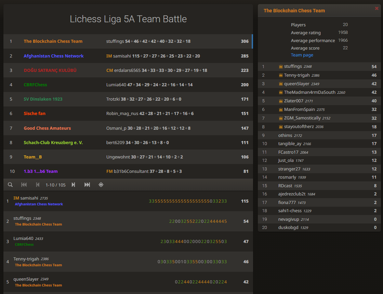Screen dimensions: 383x294
Task: Click bert6209 in Schach-Club Kreuzberg row
Action: click(x=115, y=143)
